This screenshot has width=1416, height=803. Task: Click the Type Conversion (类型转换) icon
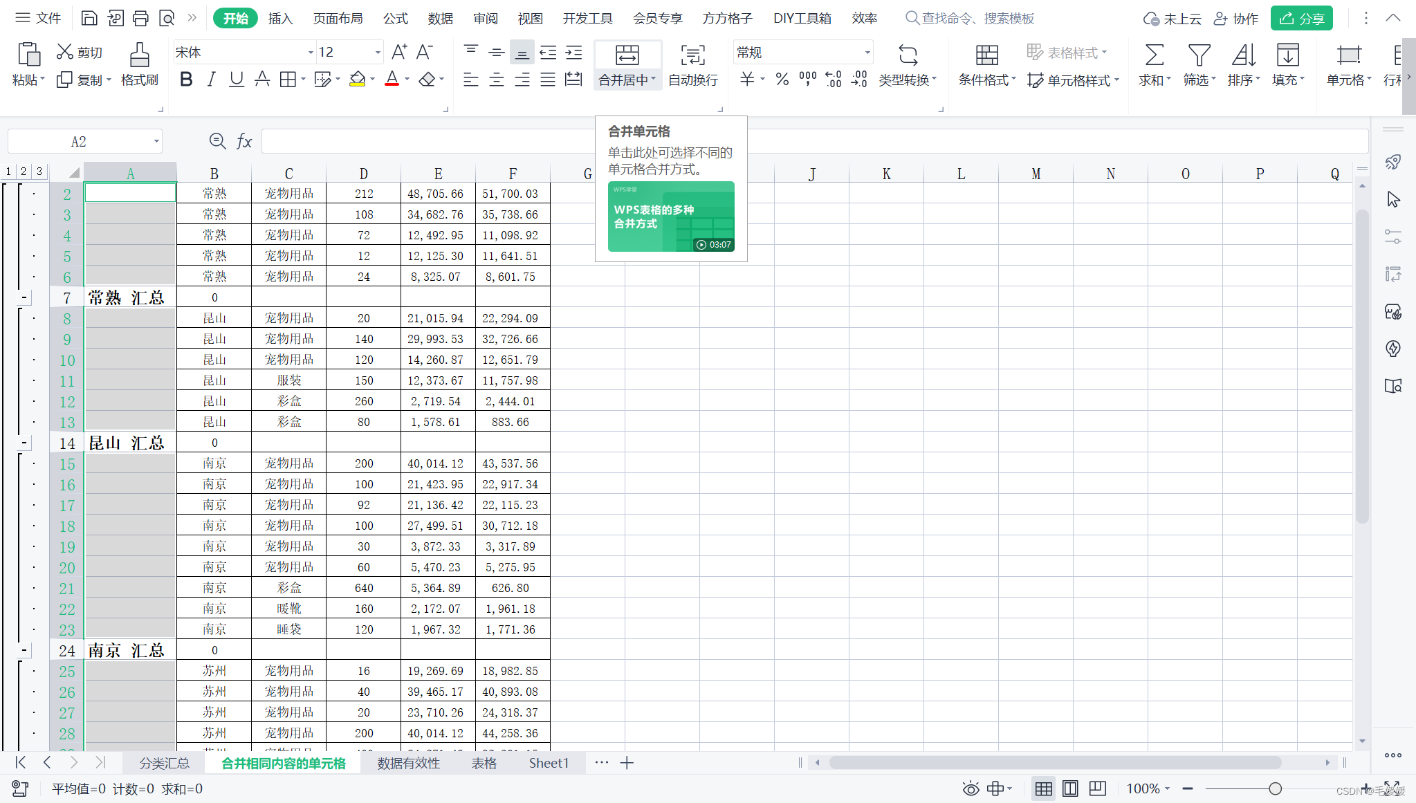pyautogui.click(x=908, y=55)
